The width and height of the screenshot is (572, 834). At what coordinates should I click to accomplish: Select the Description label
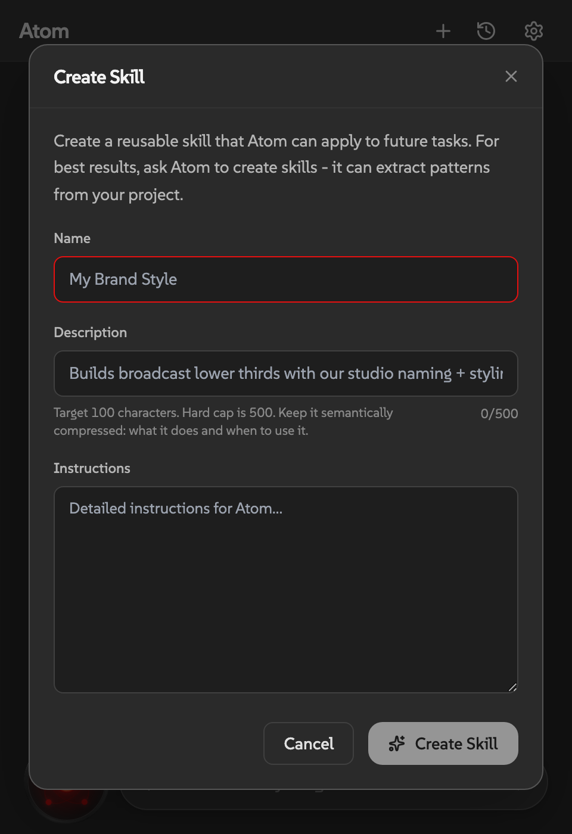pyautogui.click(x=90, y=332)
